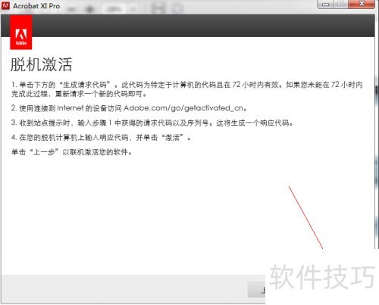Click the 脱机激活 heading
This screenshot has width=379, height=305.
pyautogui.click(x=41, y=64)
